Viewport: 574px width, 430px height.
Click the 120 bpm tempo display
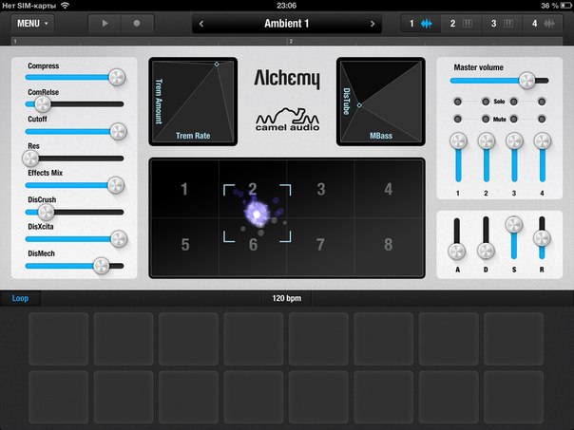coord(287,298)
